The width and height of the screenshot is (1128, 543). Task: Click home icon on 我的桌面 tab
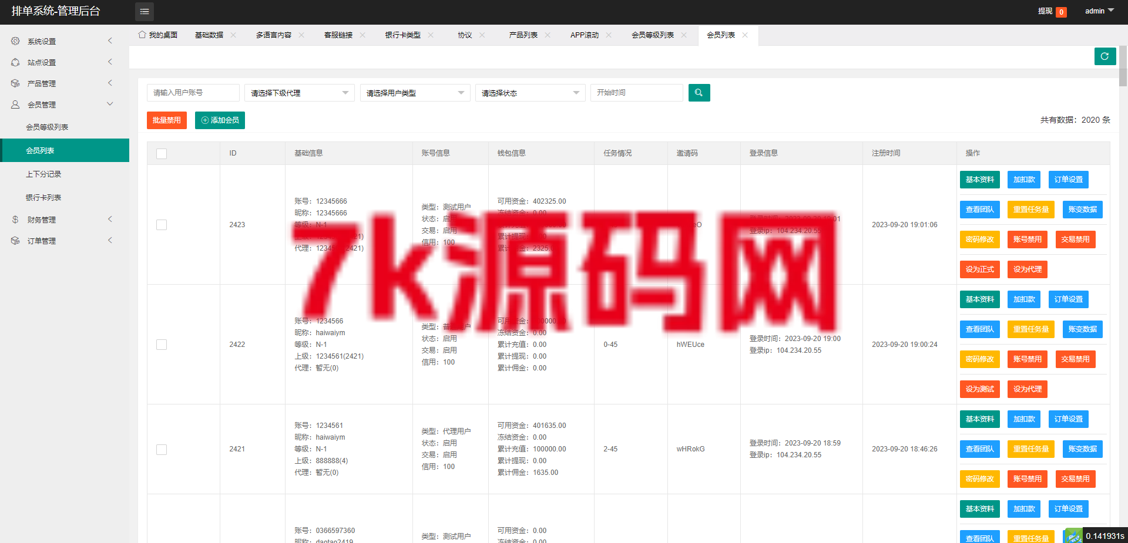(x=142, y=35)
